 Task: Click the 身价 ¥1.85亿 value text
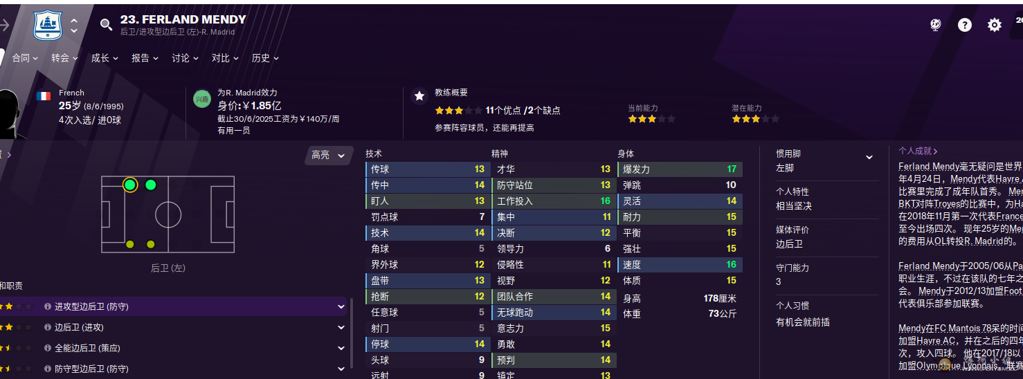[249, 106]
